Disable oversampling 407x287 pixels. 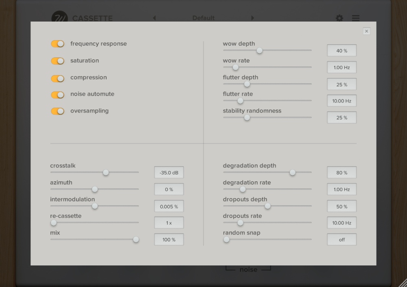click(x=57, y=111)
